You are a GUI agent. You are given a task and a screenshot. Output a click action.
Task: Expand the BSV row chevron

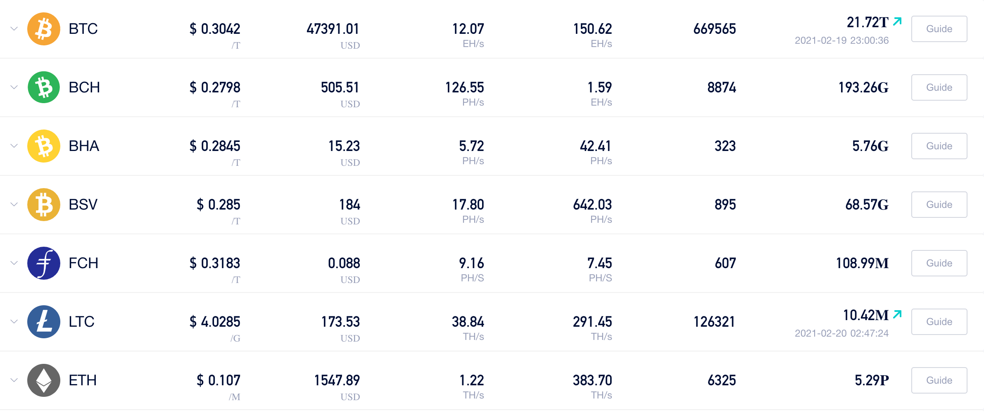click(14, 205)
